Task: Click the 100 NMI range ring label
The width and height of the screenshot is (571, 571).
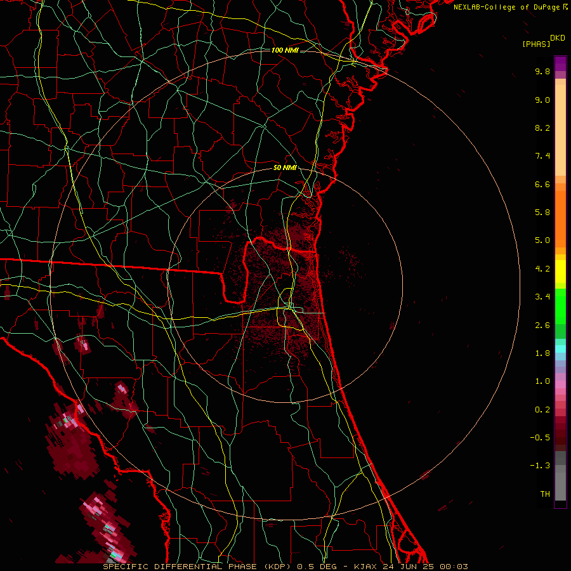Action: tap(285, 50)
